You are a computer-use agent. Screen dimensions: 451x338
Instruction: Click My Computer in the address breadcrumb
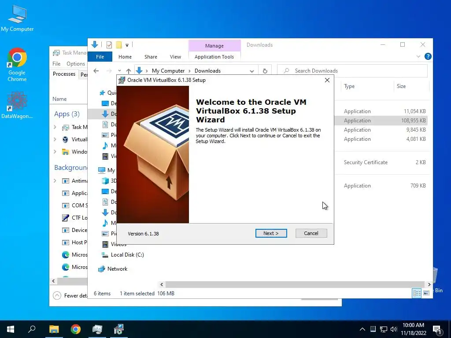(168, 71)
